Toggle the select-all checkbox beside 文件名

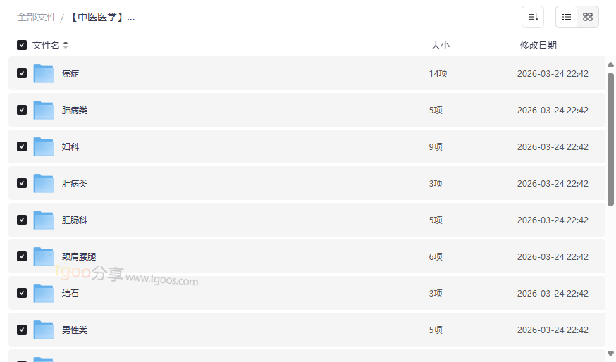[x=22, y=45]
